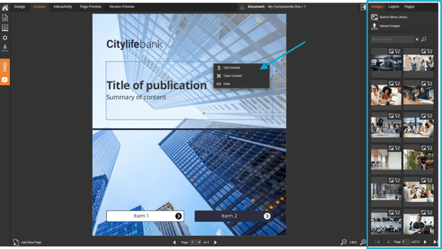This screenshot has height=249, width=442.
Task: Add the empty bright office image to cart
Action: pos(397,148)
